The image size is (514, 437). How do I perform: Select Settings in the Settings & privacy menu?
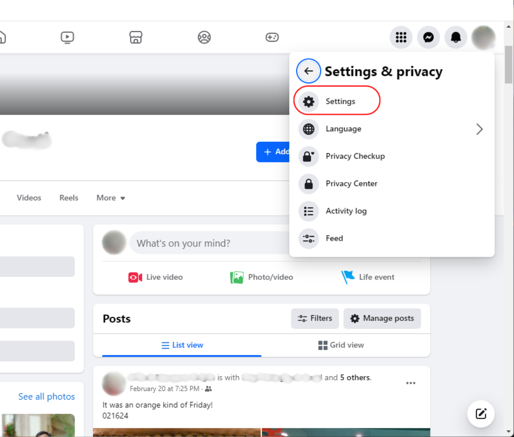point(392,101)
